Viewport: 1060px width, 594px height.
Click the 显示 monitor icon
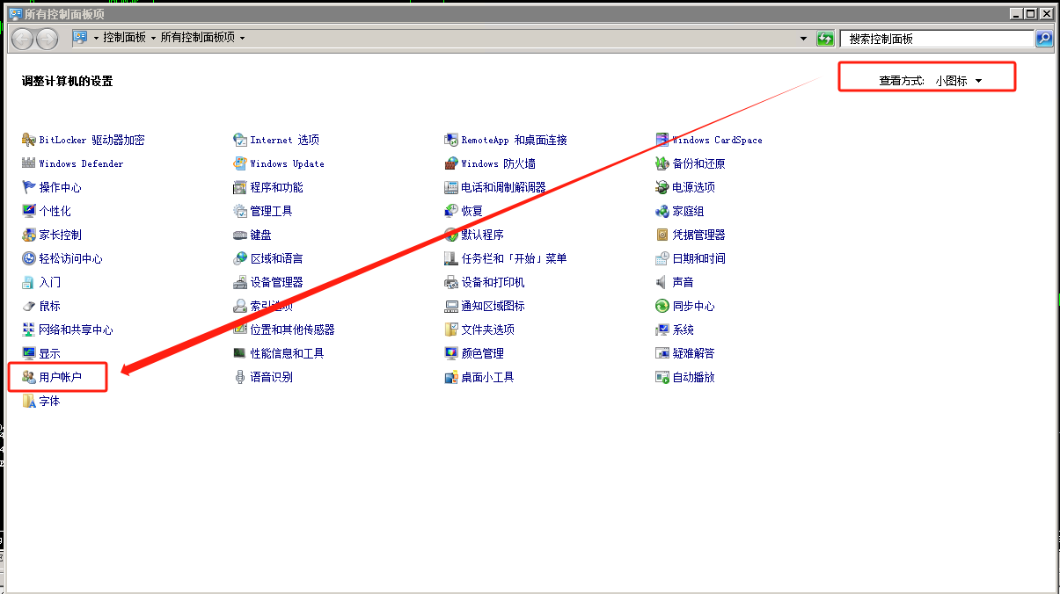pyautogui.click(x=29, y=353)
